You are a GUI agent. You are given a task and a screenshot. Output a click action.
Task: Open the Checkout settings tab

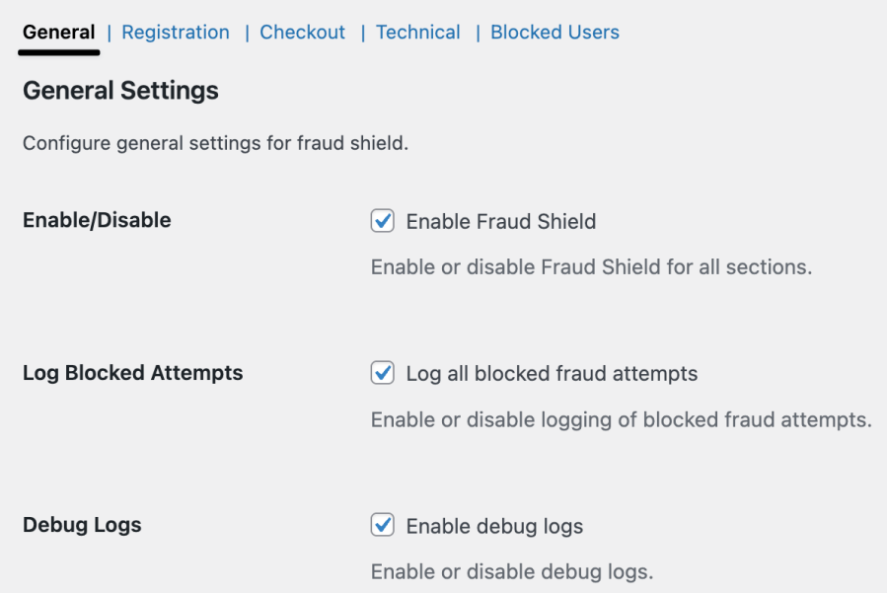point(302,33)
